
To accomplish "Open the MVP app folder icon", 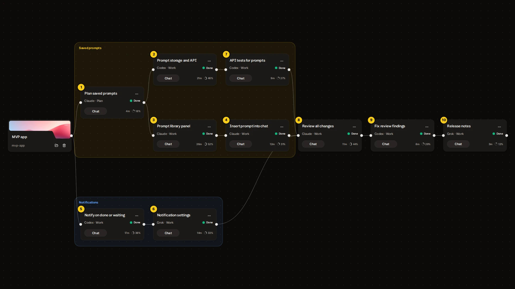I will pos(56,145).
